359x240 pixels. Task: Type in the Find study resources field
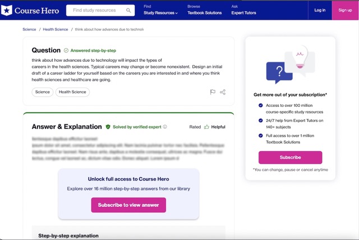coord(95,10)
